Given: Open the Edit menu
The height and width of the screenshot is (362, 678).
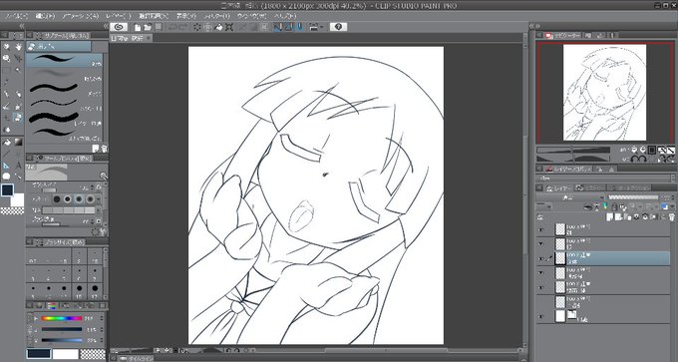Looking at the screenshot, I should click(45, 16).
